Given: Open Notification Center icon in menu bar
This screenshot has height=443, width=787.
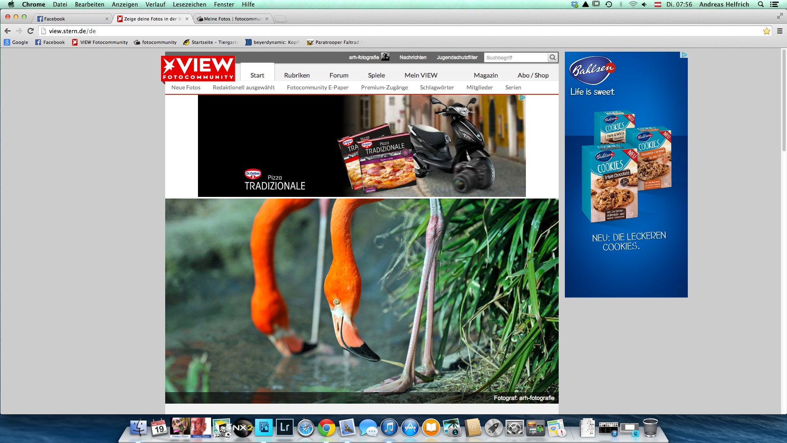Looking at the screenshot, I should coord(774,5).
